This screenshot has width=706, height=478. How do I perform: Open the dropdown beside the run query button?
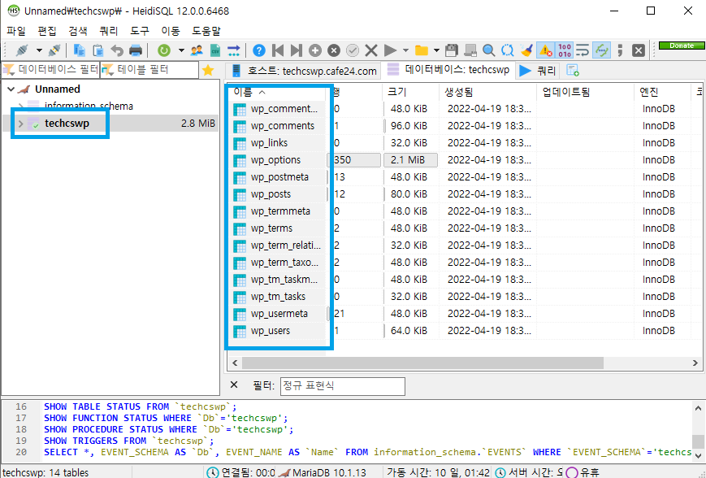click(x=405, y=50)
